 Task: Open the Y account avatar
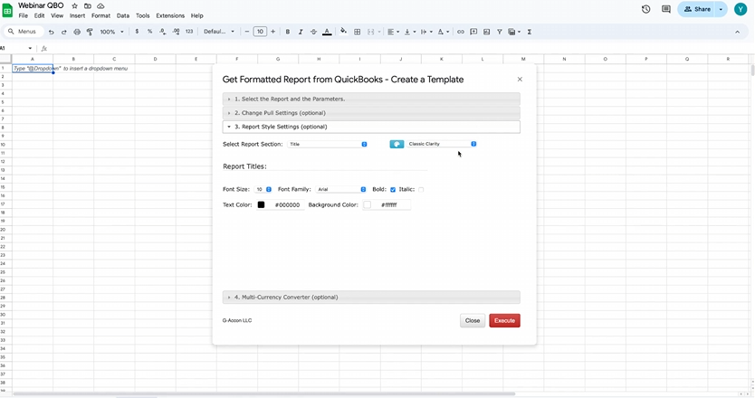(741, 9)
